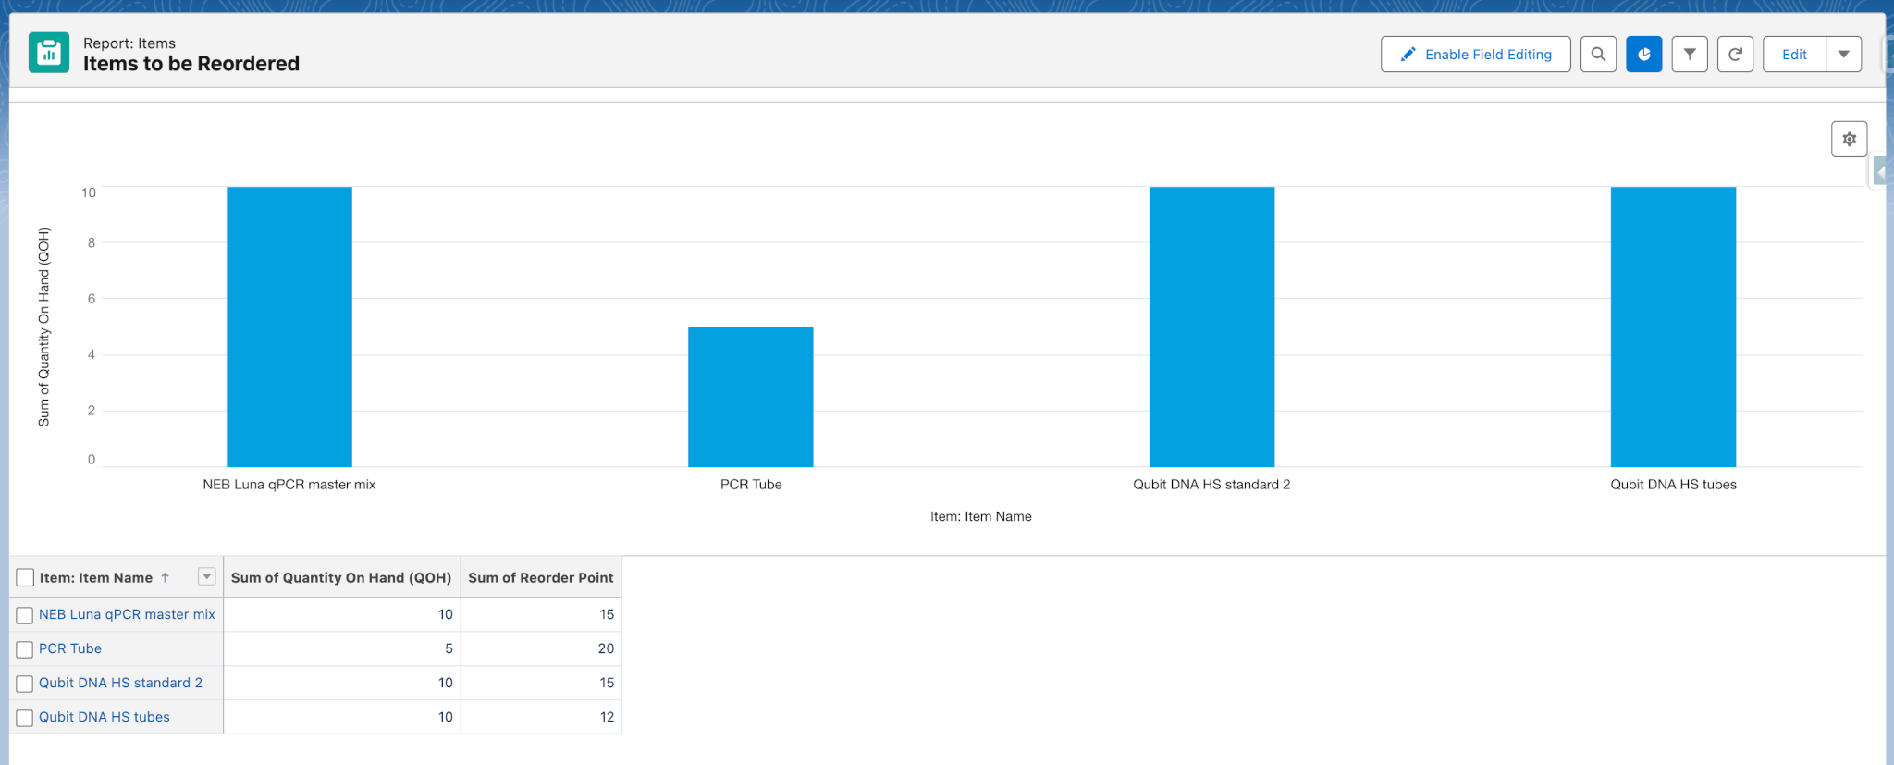Refresh the report with the reload icon
Viewport: 1894px width, 765px height.
(1736, 55)
